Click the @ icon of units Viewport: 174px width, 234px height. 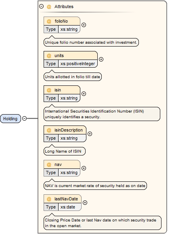[x=49, y=55]
